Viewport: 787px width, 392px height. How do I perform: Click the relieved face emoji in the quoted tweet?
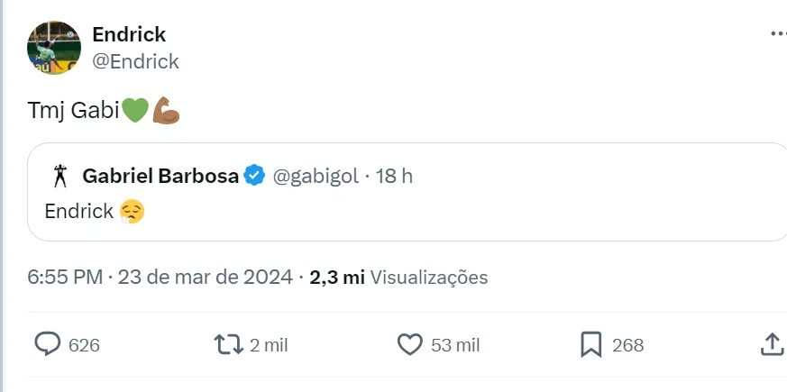coord(132,212)
